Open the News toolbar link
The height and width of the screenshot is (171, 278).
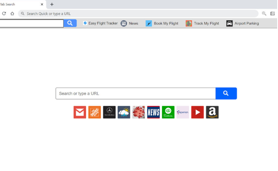129,23
